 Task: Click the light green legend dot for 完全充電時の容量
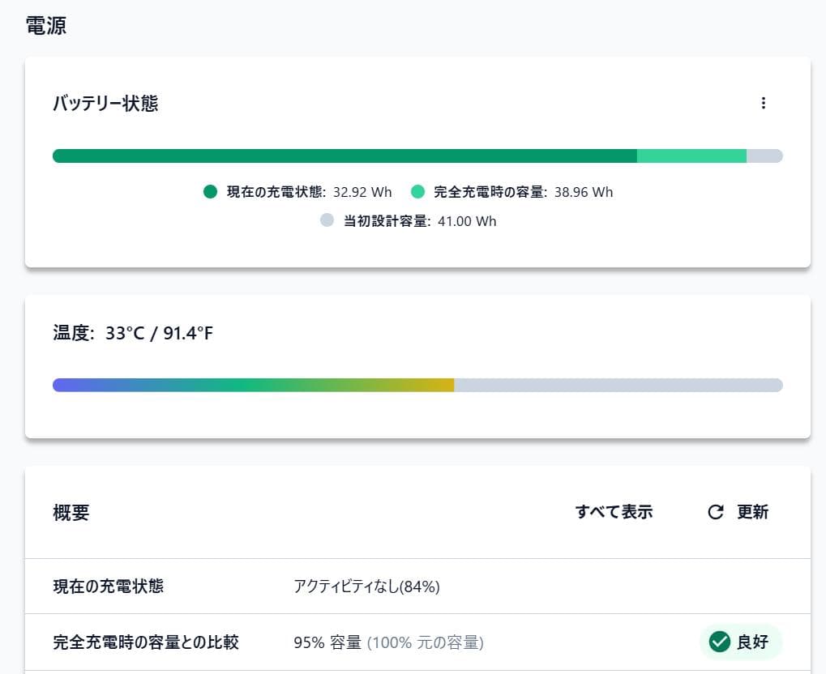click(x=418, y=192)
